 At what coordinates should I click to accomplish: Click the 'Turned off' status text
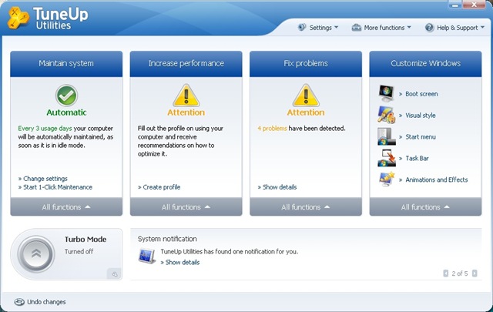79,252
